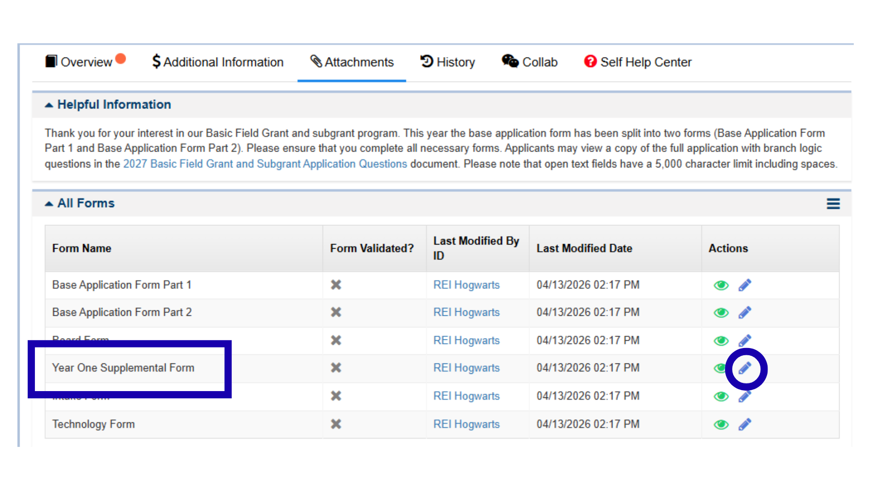View Base Application Form Part 1 eye icon
Image resolution: width=871 pixels, height=490 pixels.
pos(721,285)
